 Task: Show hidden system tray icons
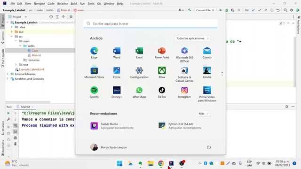(199, 163)
